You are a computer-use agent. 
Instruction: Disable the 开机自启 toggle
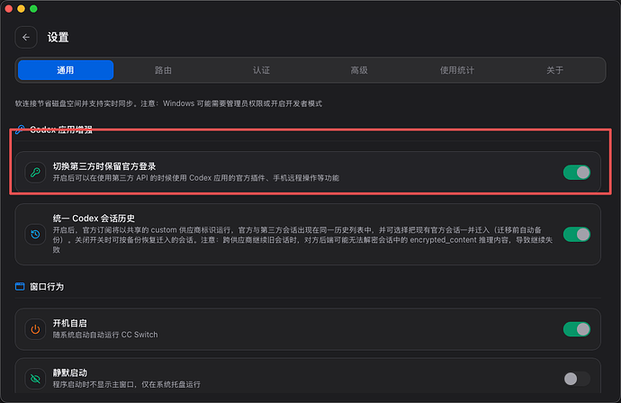coord(577,329)
